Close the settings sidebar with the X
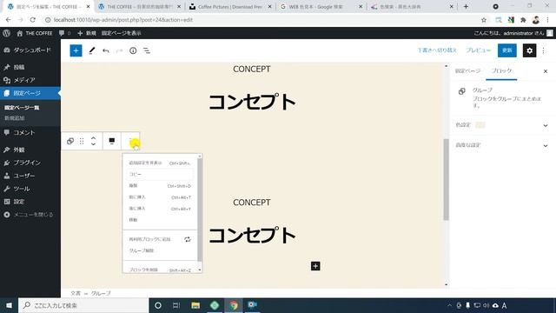556x313 pixels. 546,71
